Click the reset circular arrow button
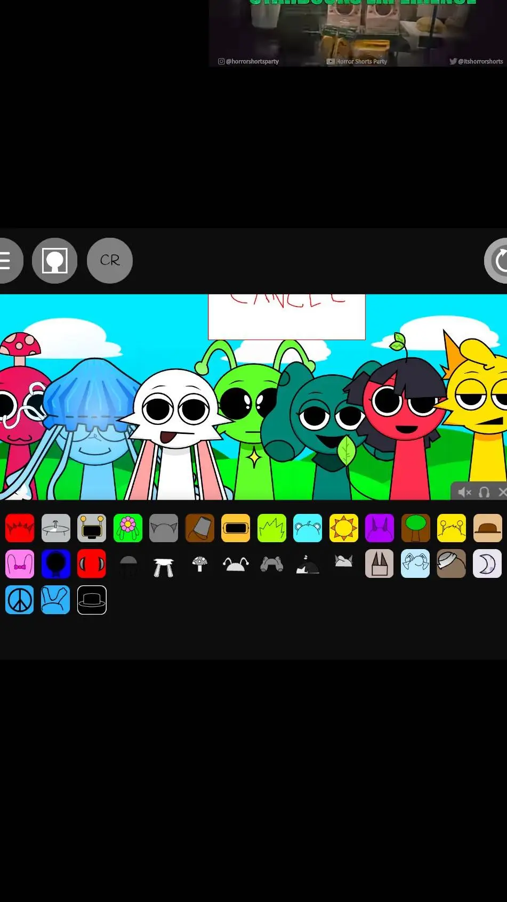This screenshot has height=902, width=507. tap(500, 261)
